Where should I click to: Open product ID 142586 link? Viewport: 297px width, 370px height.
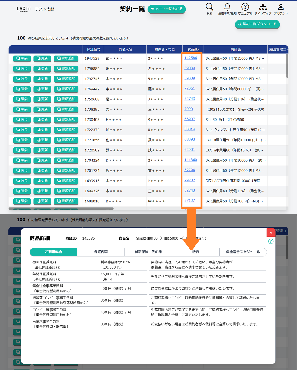[190, 58]
